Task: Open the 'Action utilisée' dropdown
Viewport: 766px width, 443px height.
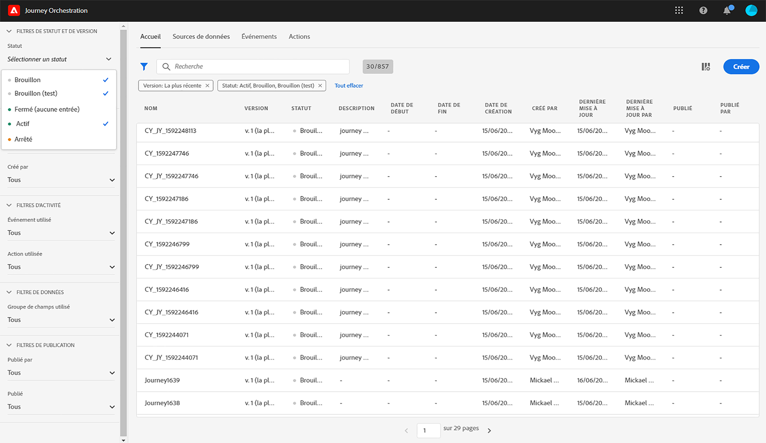Action: (61, 267)
